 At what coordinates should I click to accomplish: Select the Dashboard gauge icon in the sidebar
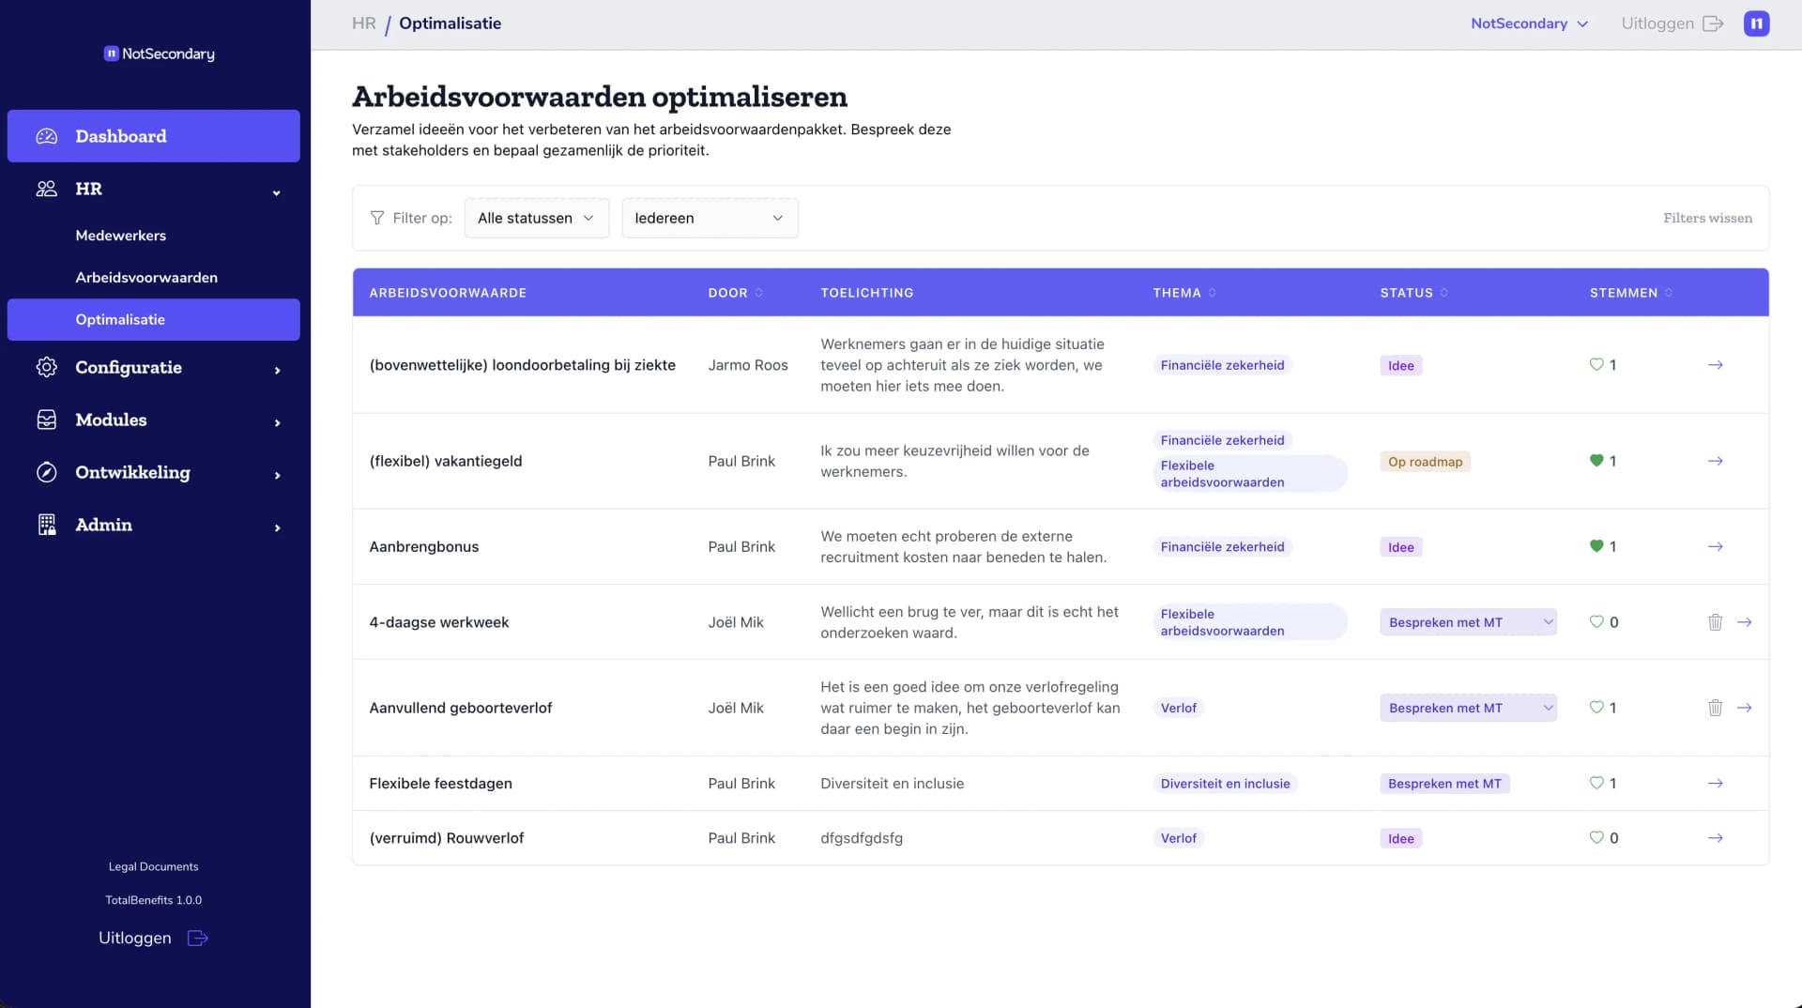[46, 136]
